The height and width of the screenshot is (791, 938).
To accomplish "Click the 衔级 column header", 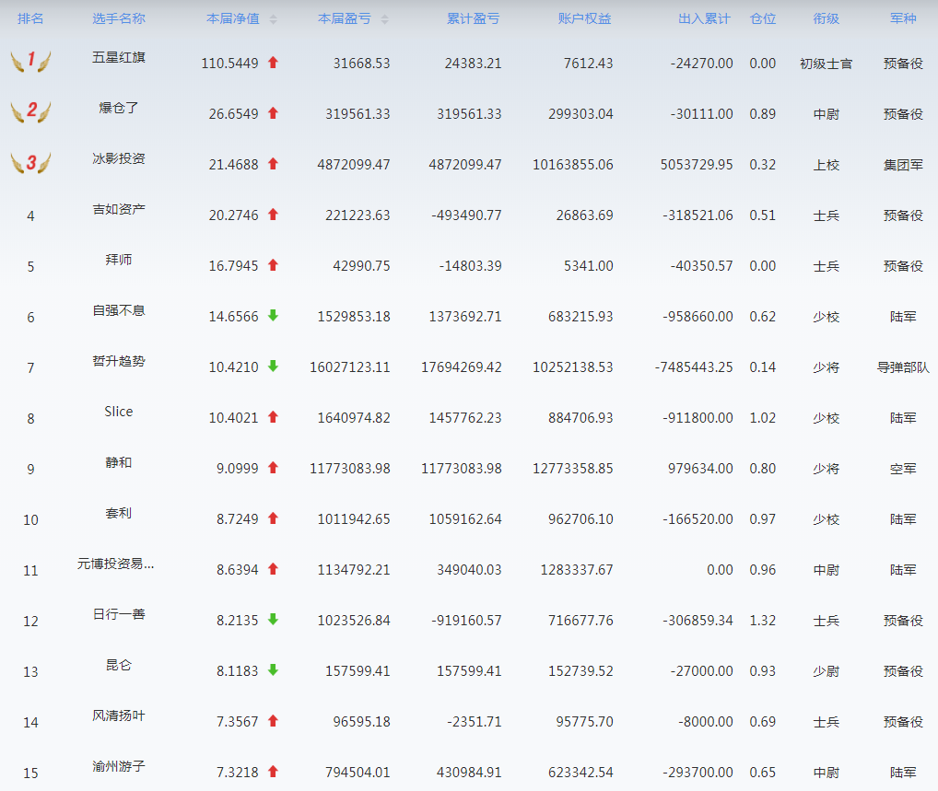I will pyautogui.click(x=827, y=18).
